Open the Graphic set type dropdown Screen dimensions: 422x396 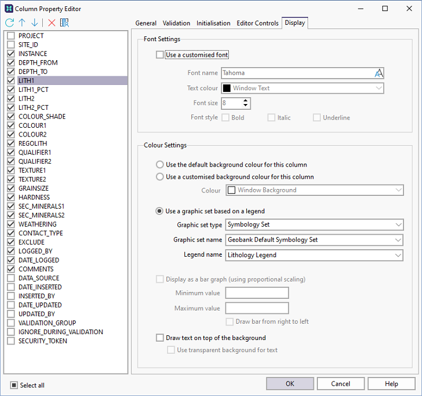(x=397, y=224)
